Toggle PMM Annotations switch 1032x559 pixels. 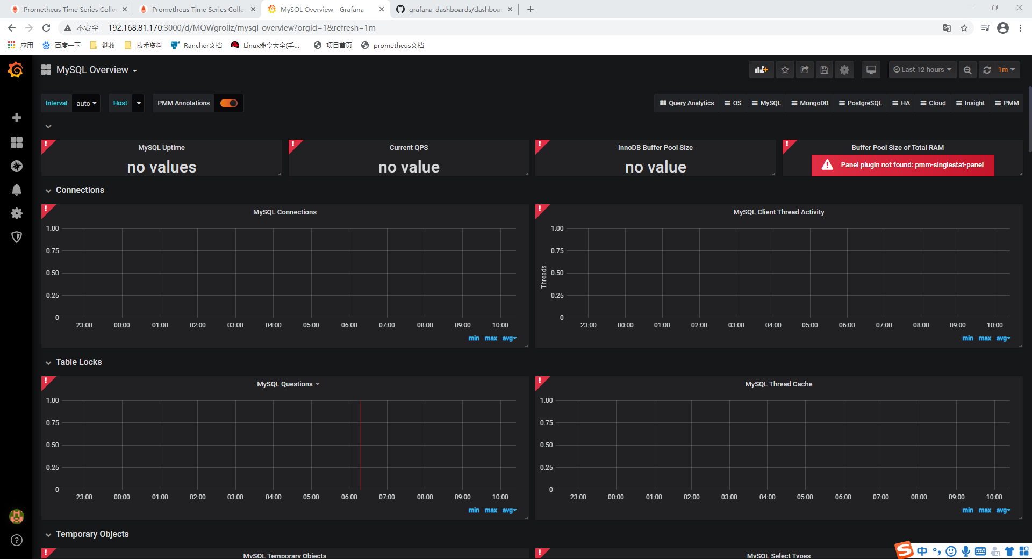229,103
